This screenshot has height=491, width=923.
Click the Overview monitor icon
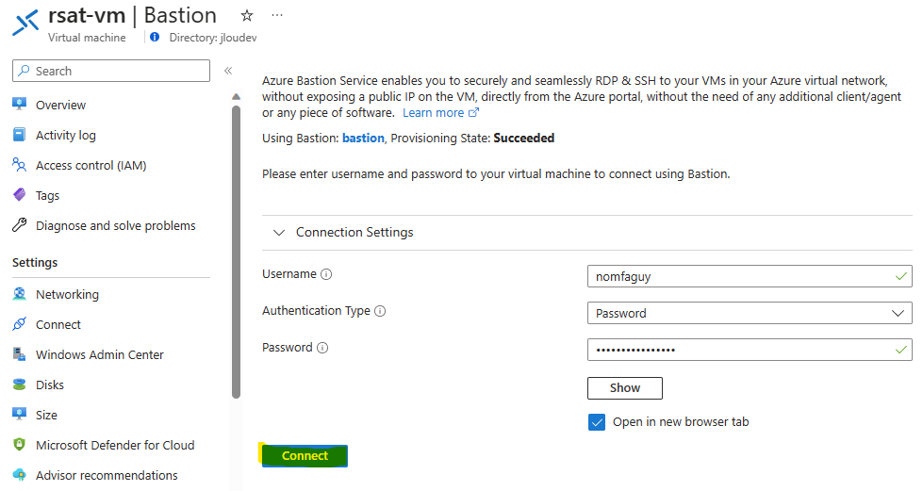click(x=20, y=105)
